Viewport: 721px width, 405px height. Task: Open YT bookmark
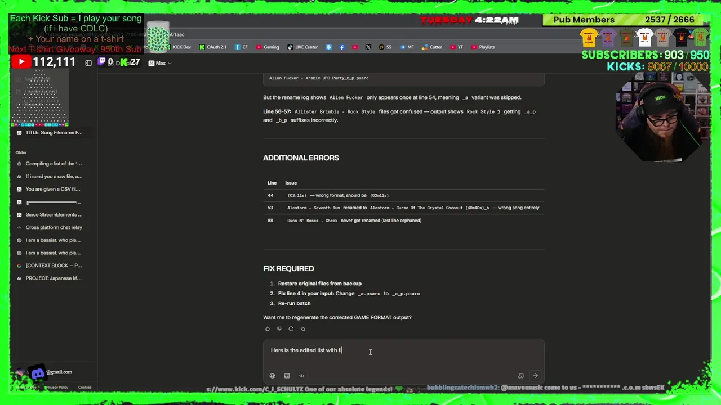(x=457, y=47)
